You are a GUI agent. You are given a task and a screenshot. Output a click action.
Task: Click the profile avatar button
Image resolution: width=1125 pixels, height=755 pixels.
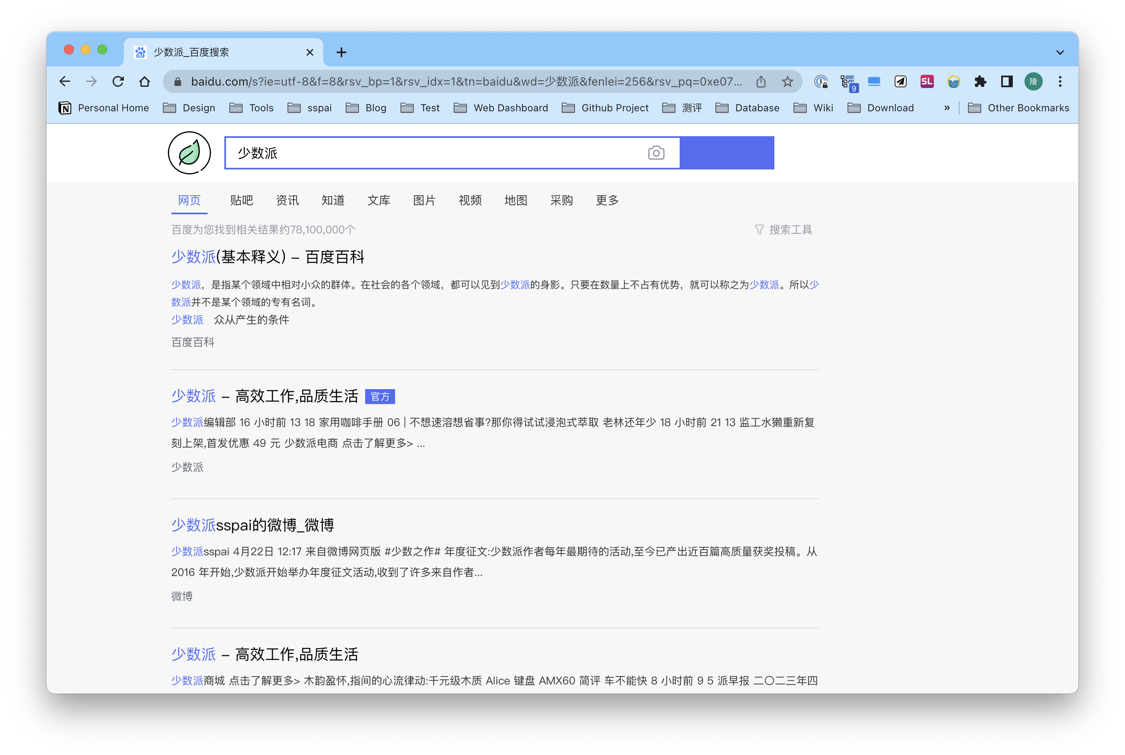click(x=1033, y=81)
